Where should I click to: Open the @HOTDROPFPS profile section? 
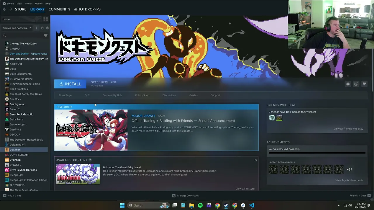[x=87, y=9]
